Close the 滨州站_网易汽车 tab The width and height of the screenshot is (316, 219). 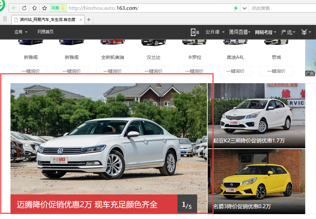(81, 20)
